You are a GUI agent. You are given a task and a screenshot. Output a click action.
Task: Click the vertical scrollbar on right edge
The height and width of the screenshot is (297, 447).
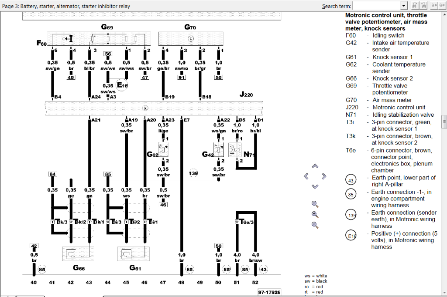tap(444, 120)
